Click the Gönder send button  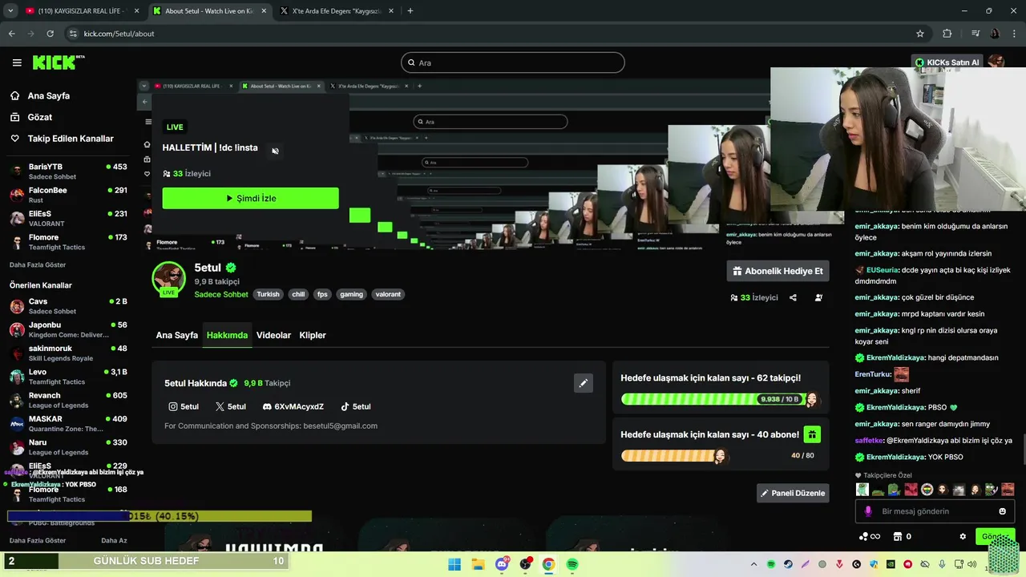coord(995,537)
